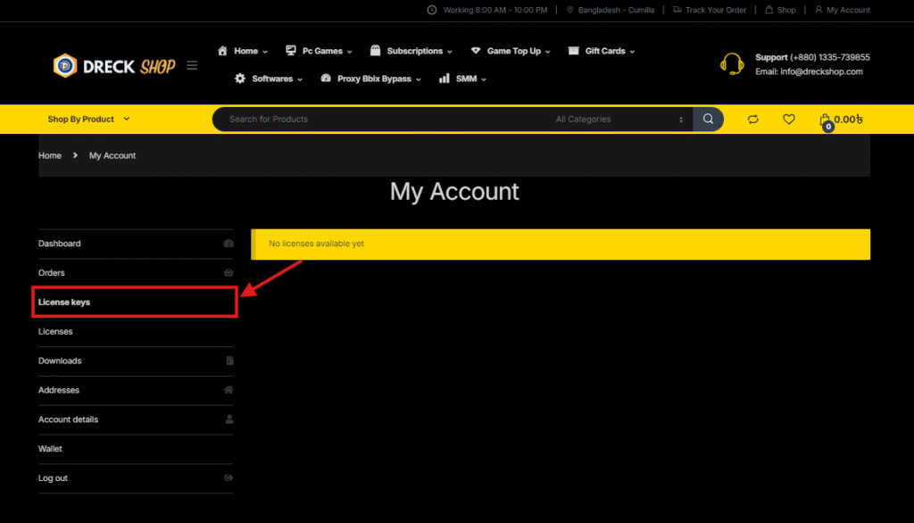Expand the Softwares dropdown

coord(300,79)
